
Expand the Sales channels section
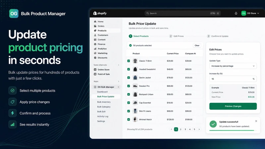click(119, 65)
